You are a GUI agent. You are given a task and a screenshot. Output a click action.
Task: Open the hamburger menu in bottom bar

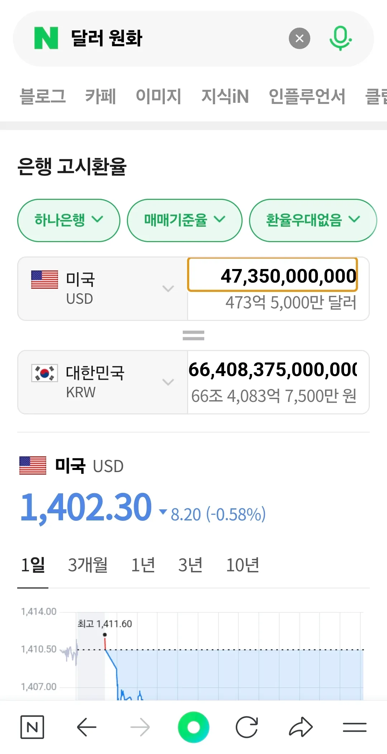point(354,727)
